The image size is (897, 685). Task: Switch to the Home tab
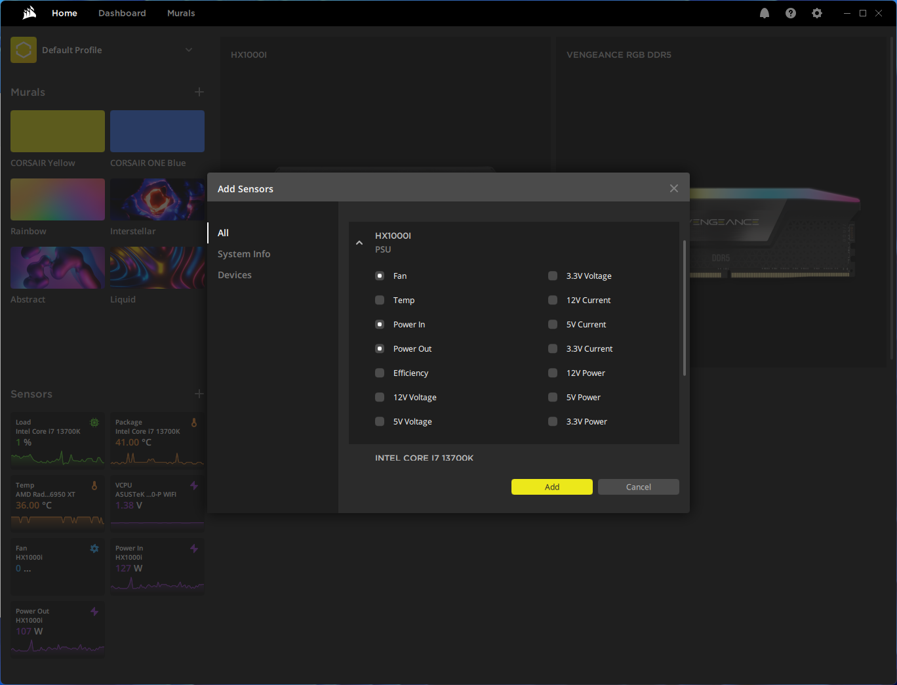tap(64, 13)
